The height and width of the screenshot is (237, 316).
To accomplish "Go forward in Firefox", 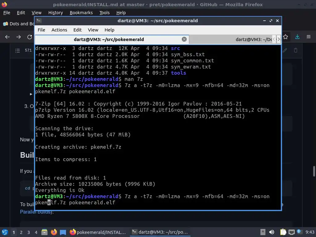I will 19,37.
